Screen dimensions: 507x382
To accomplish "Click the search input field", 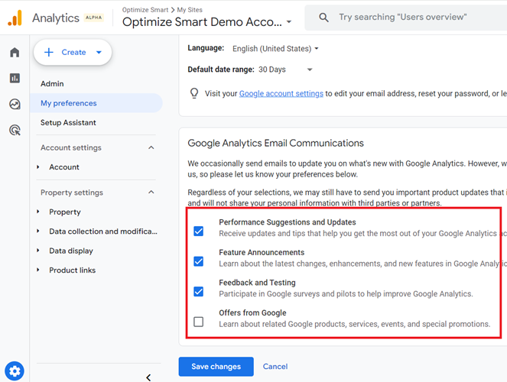I will point(405,18).
